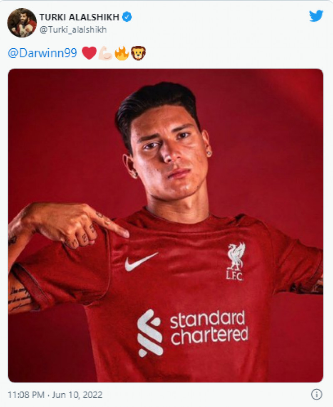Click the flexed biceps emoji
Viewport: 333px width, 407px height.
105,53
